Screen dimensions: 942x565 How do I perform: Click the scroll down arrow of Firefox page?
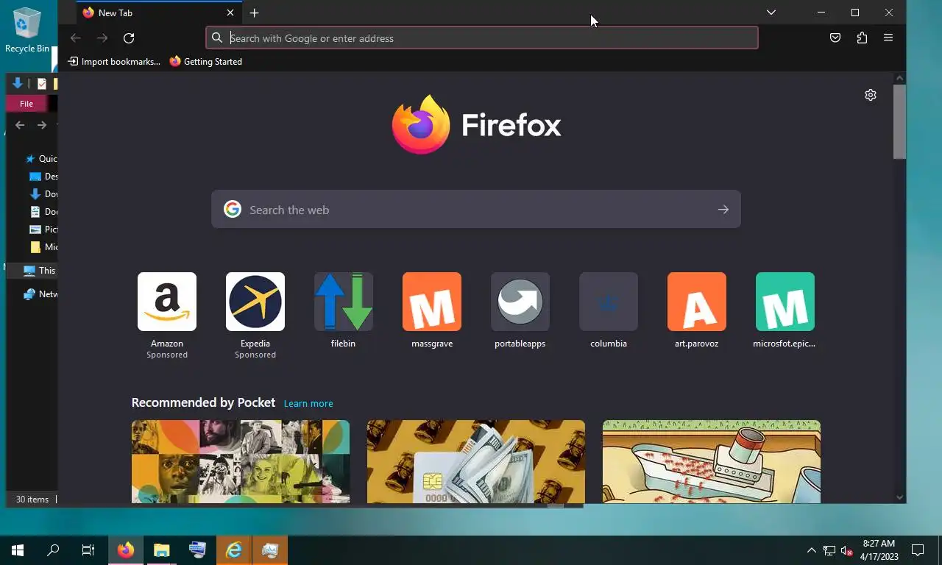899,497
